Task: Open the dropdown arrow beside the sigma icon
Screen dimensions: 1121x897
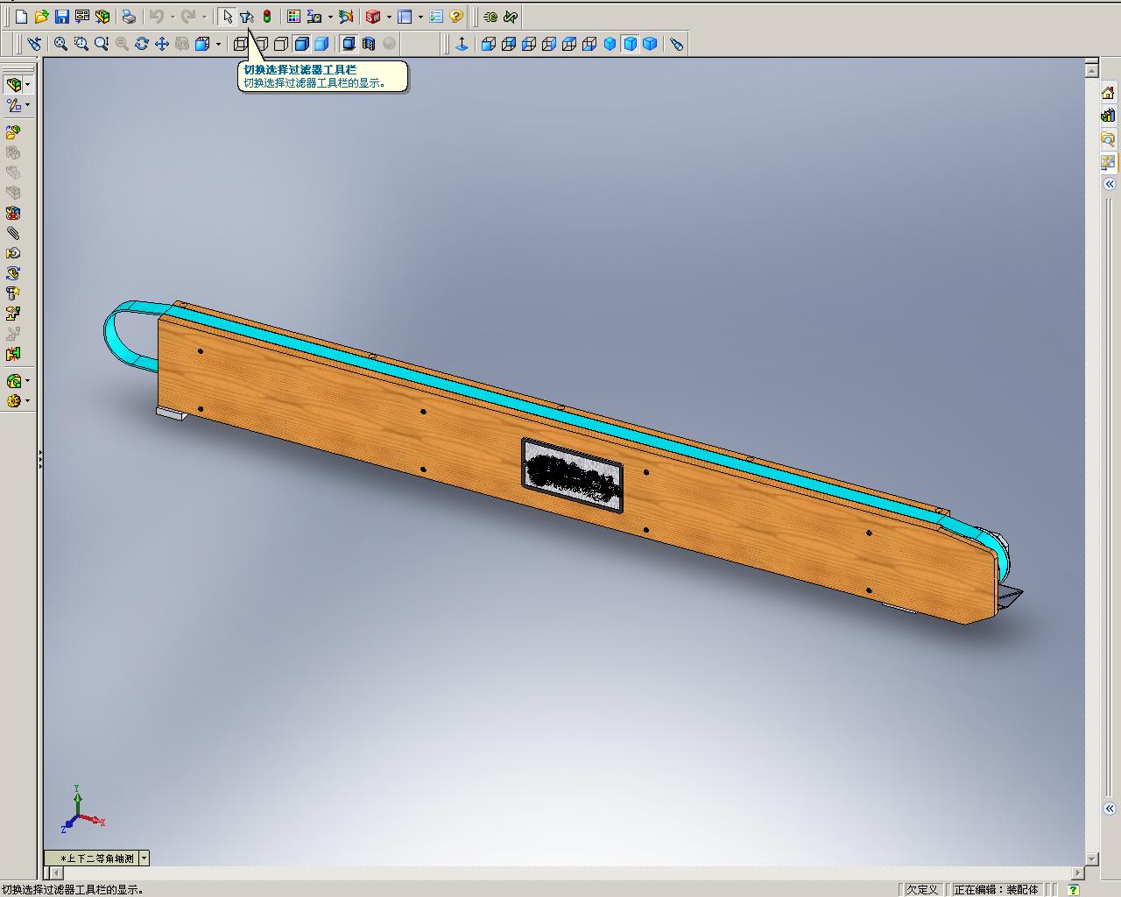Action: pos(329,17)
